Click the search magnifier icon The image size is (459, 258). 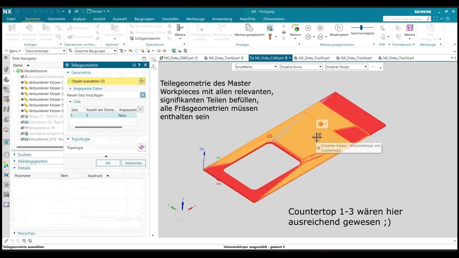[429, 19]
